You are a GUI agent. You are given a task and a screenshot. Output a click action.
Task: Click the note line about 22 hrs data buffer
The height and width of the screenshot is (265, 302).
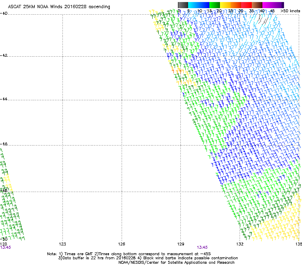148,258
